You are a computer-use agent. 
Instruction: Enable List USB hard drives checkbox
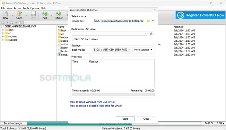pyautogui.click(x=73, y=39)
